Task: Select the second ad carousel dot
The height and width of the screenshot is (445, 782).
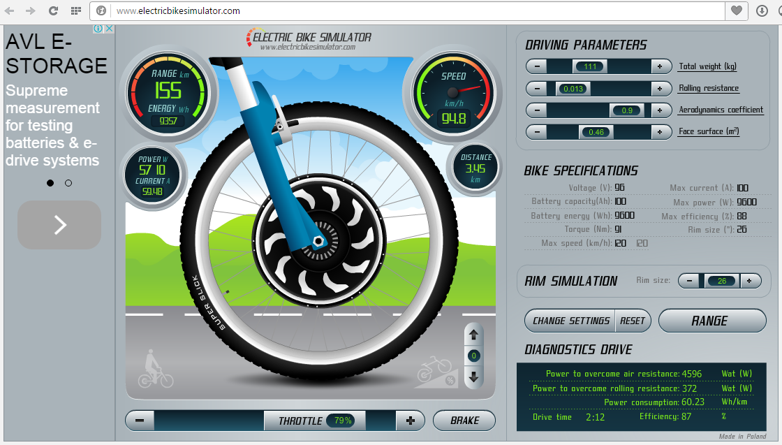Action: click(68, 183)
